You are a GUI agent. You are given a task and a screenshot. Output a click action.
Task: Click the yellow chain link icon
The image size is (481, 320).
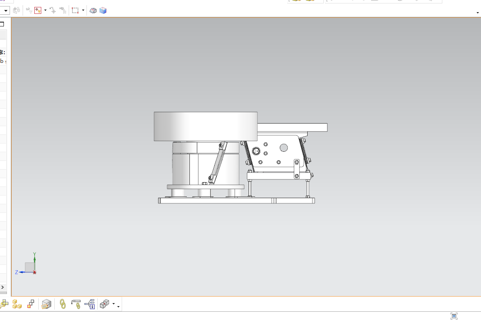click(63, 304)
